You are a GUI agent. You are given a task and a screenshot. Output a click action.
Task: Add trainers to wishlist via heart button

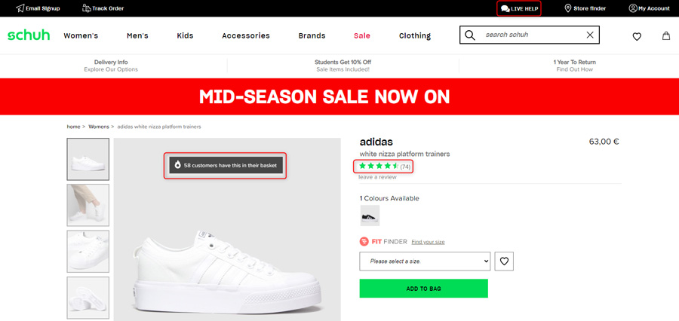[504, 261]
